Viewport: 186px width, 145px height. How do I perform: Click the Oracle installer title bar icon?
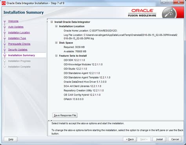4,3
